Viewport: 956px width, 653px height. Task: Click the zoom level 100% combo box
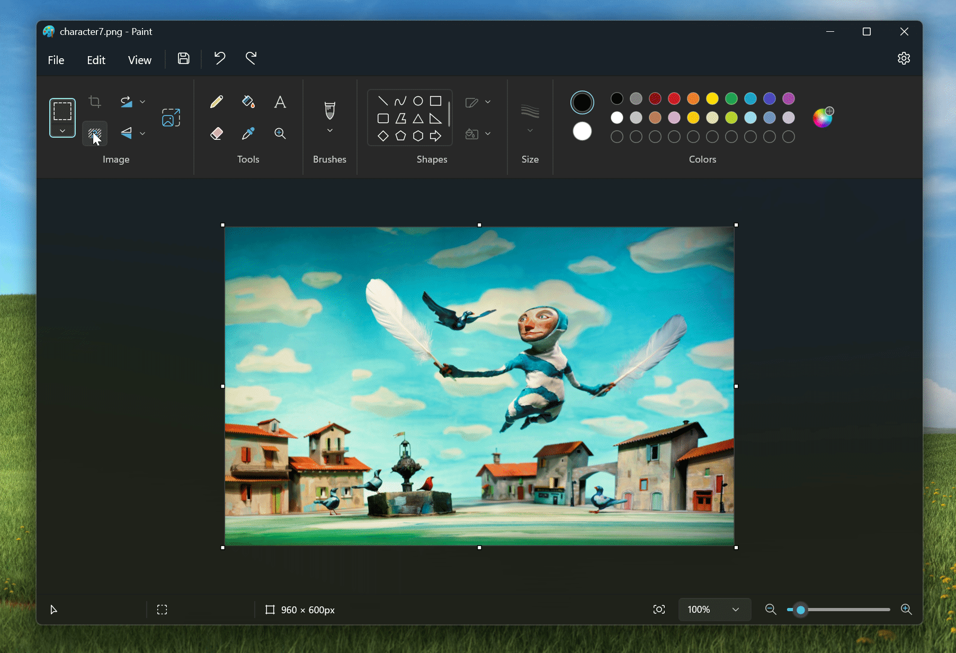tap(713, 610)
